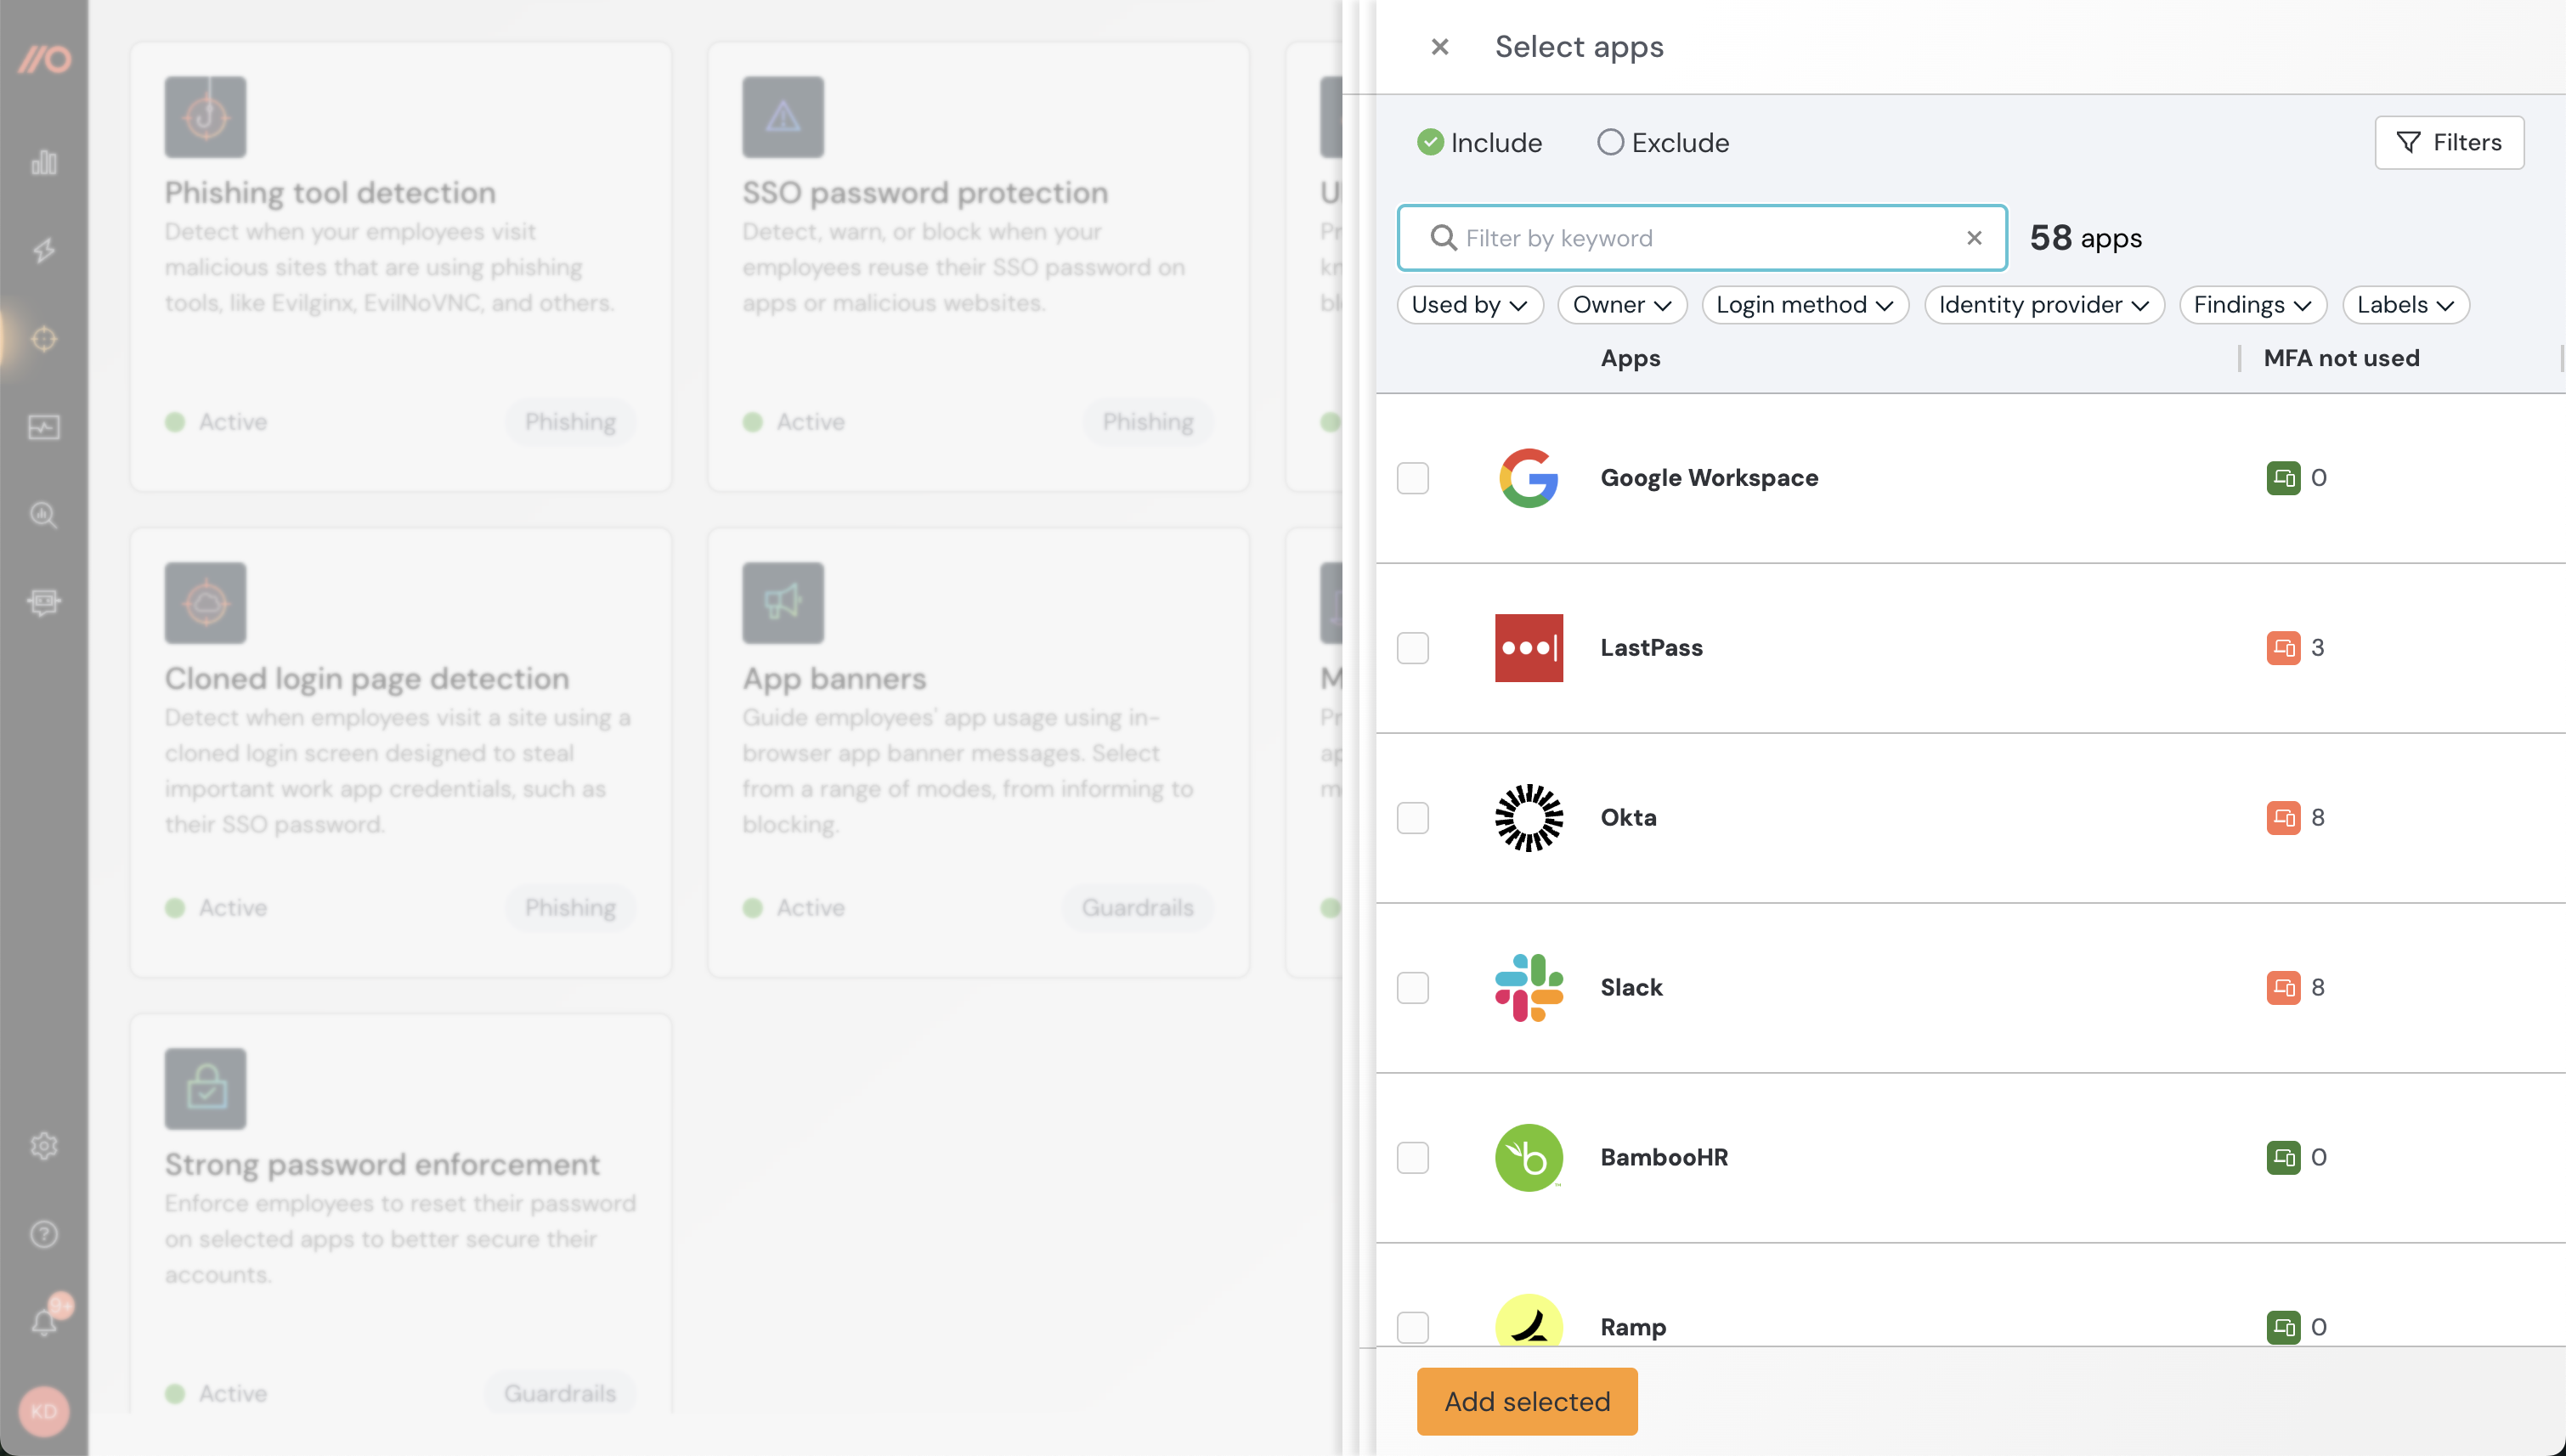Screen dimensions: 2566x1456
Task: Select the Include radio option
Action: [x=1430, y=142]
